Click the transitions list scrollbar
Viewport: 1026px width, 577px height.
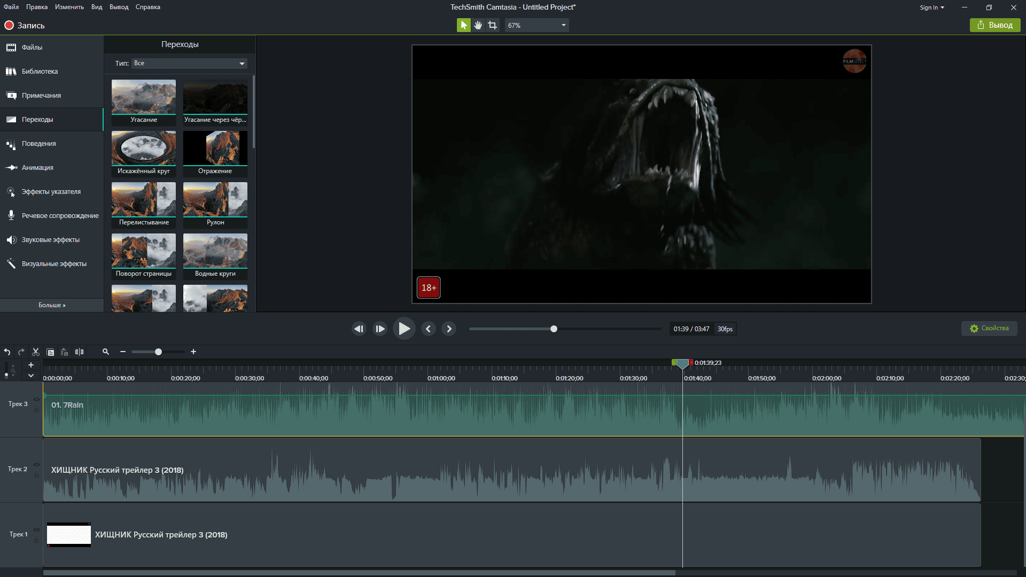[253, 112]
